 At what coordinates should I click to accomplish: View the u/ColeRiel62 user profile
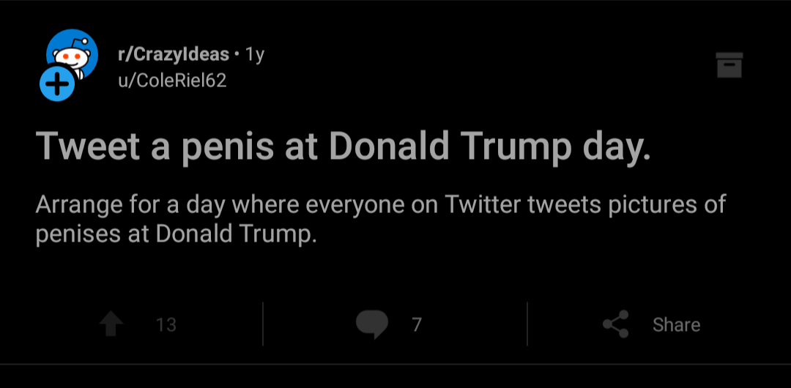click(x=172, y=81)
